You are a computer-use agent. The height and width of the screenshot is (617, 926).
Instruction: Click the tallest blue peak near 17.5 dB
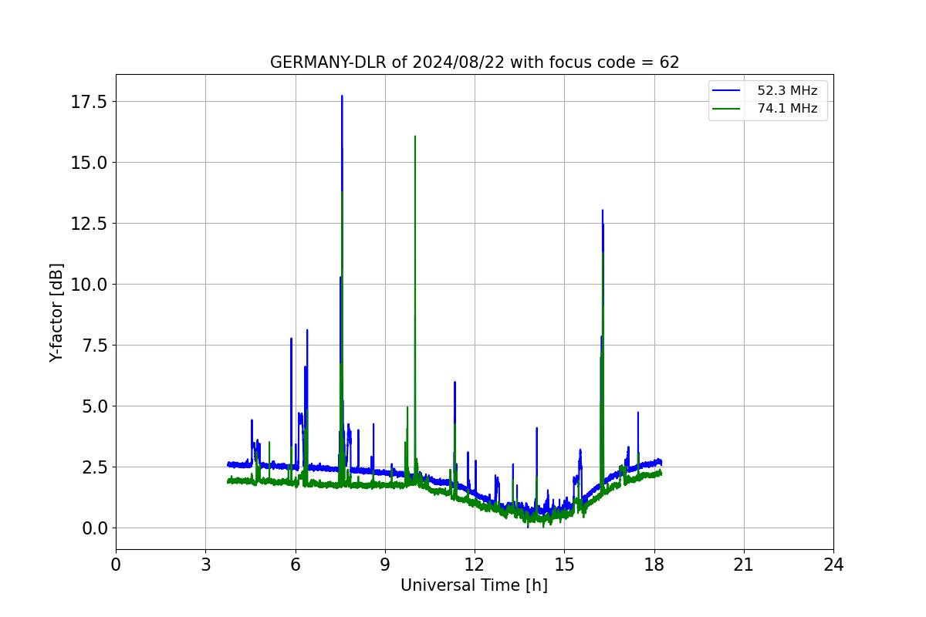(x=342, y=98)
